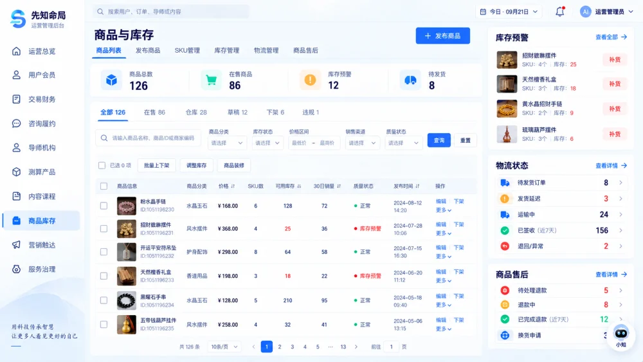This screenshot has height=362, width=643.
Task: Switch to the 物流管理 tab
Action: pyautogui.click(x=266, y=50)
